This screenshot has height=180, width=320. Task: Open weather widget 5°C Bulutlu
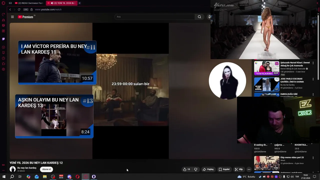(x=246, y=177)
